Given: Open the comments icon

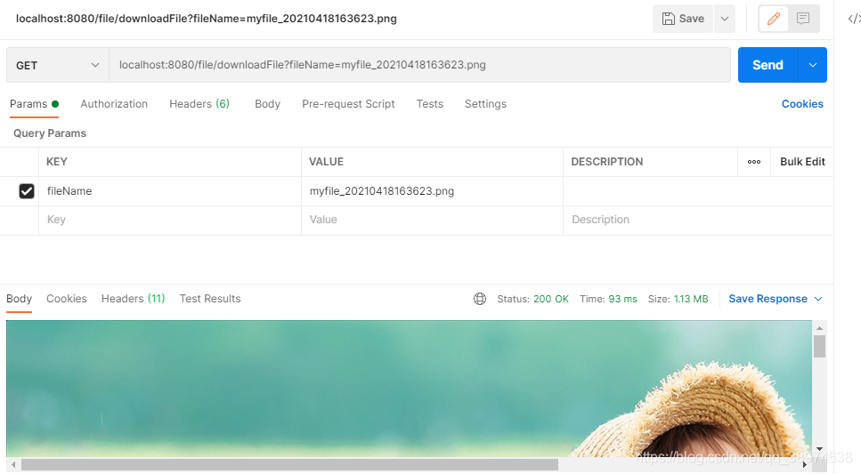Looking at the screenshot, I should click(803, 19).
